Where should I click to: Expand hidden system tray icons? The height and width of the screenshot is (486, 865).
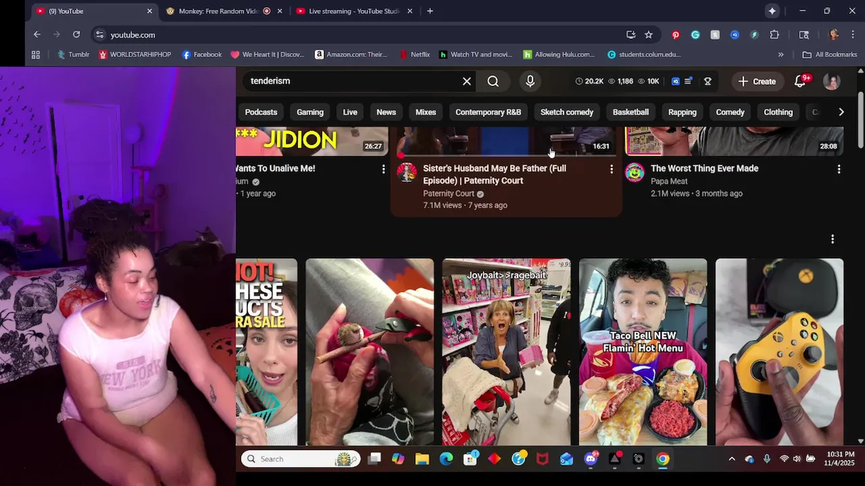click(x=731, y=459)
